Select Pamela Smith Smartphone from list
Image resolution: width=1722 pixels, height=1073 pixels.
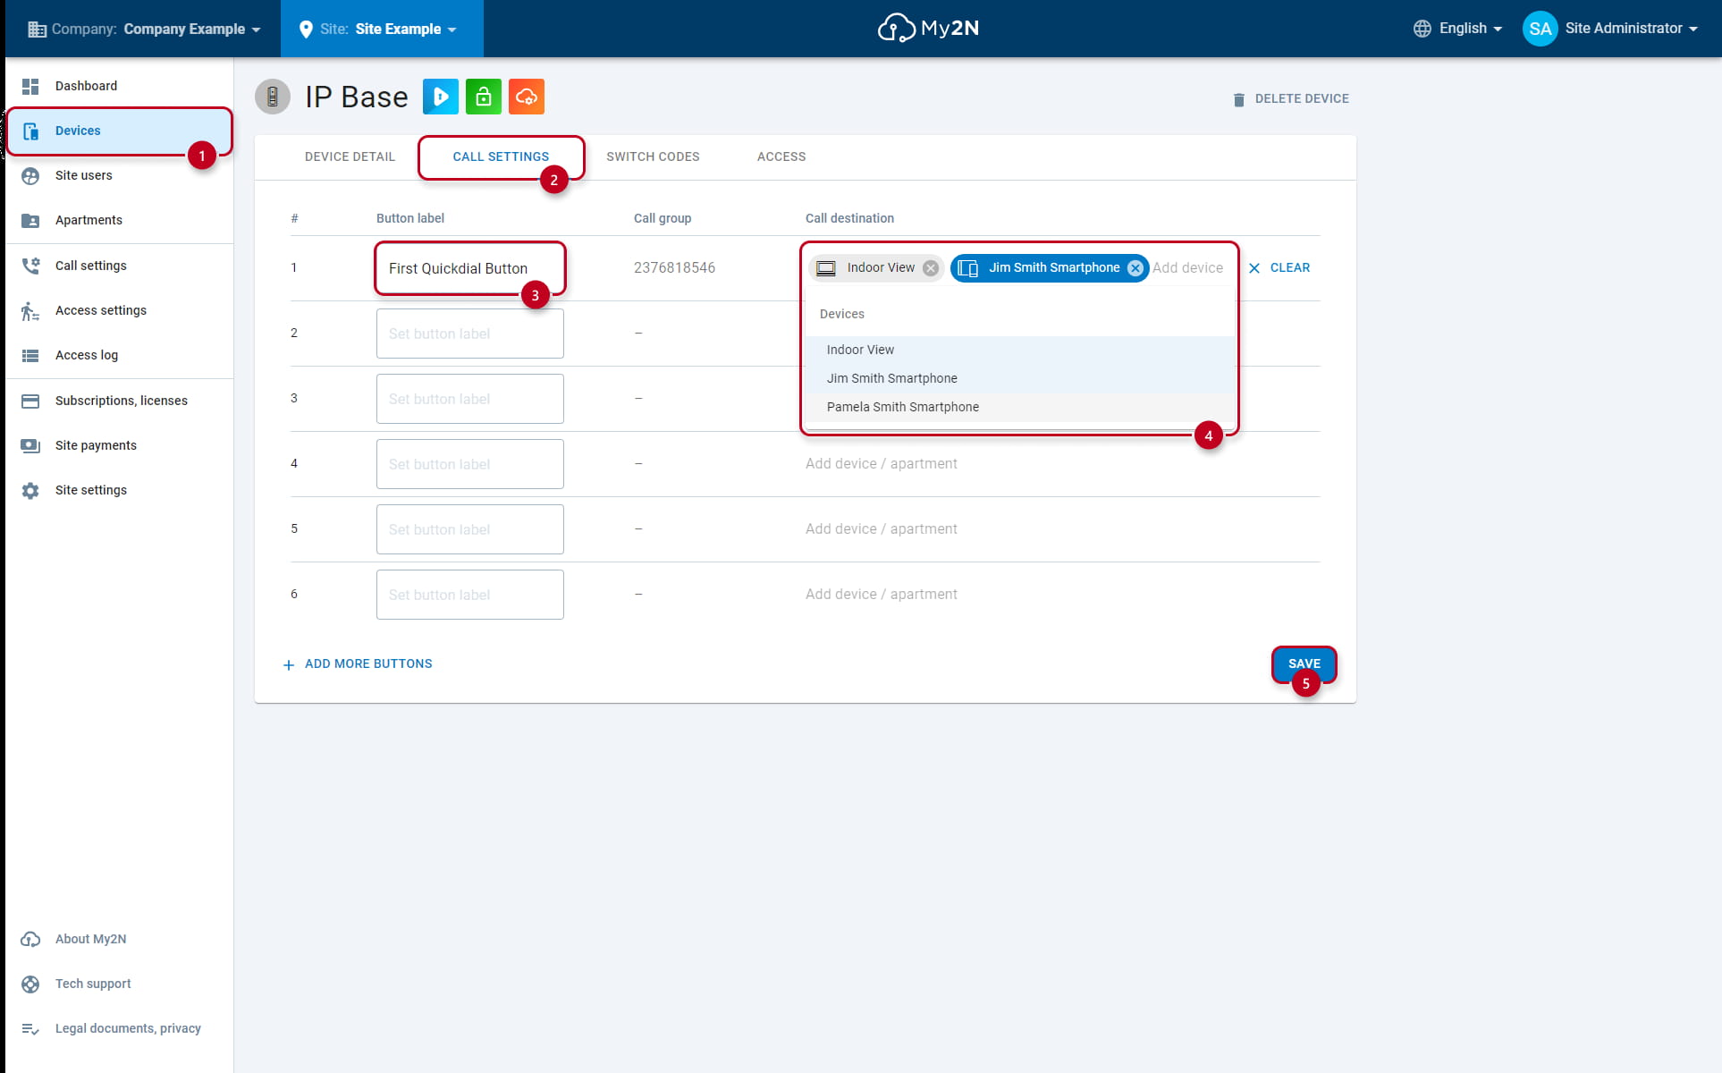click(x=1019, y=407)
